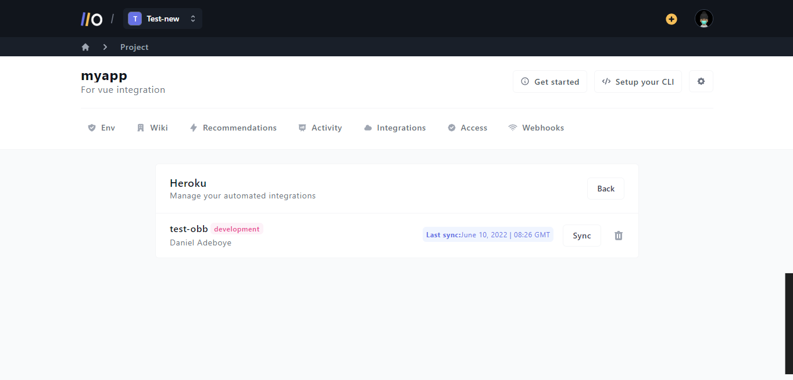Open project settings gear icon
This screenshot has width=793, height=380.
701,81
